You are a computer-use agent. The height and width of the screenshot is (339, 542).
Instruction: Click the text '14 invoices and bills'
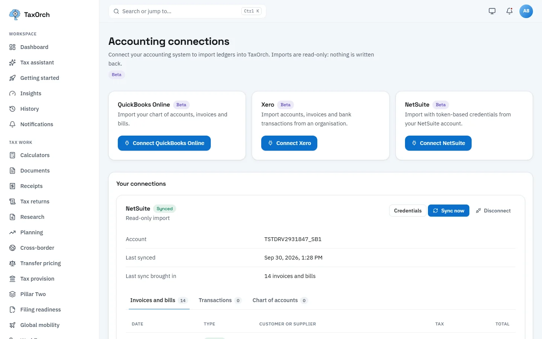pyautogui.click(x=290, y=276)
